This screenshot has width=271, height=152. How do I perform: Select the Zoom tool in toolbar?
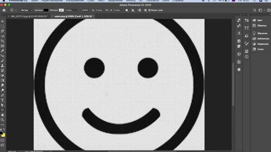click(3, 120)
